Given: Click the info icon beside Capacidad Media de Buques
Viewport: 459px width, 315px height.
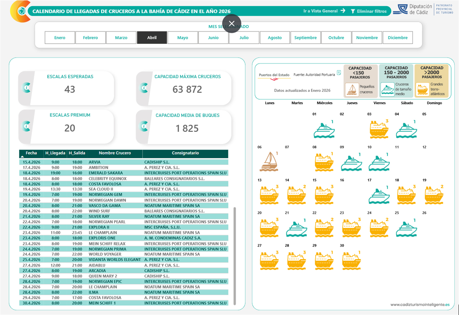Looking at the screenshot, I should pos(144,126).
